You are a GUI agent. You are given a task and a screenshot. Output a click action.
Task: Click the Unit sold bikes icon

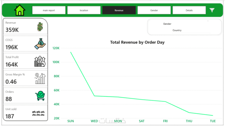38,113
